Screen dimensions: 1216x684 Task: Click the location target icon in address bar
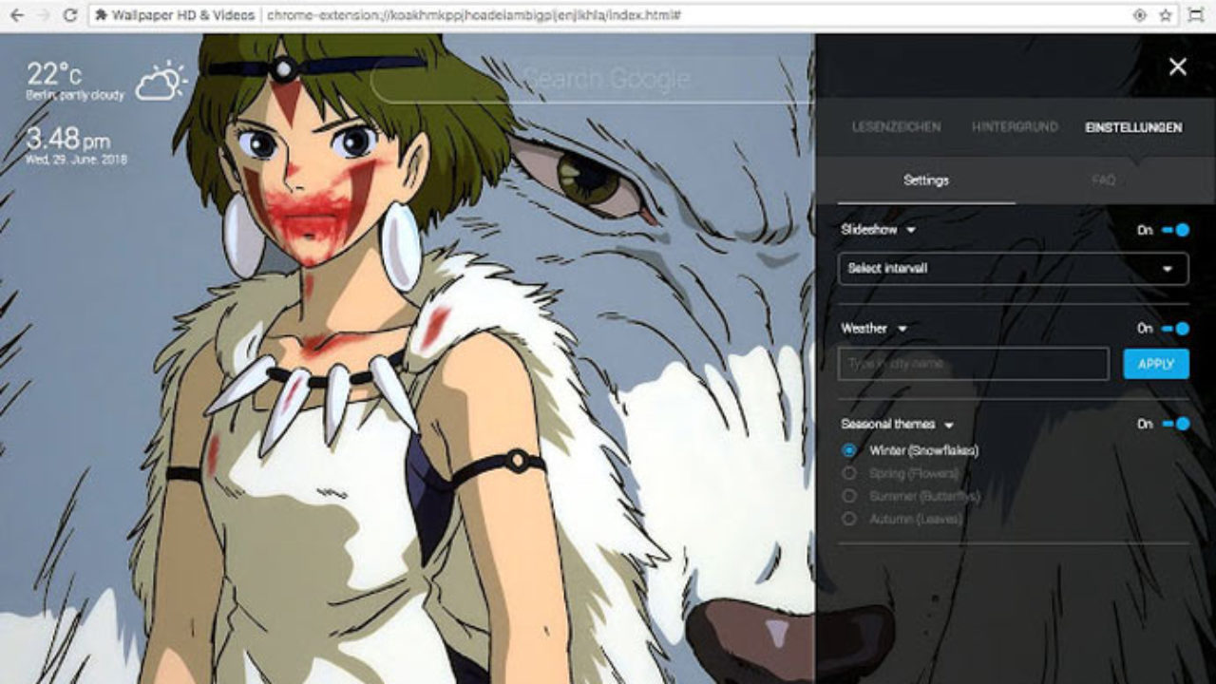[x=1139, y=15]
